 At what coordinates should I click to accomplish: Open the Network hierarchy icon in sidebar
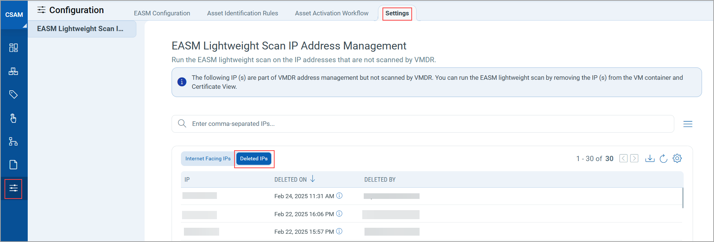[x=13, y=141]
